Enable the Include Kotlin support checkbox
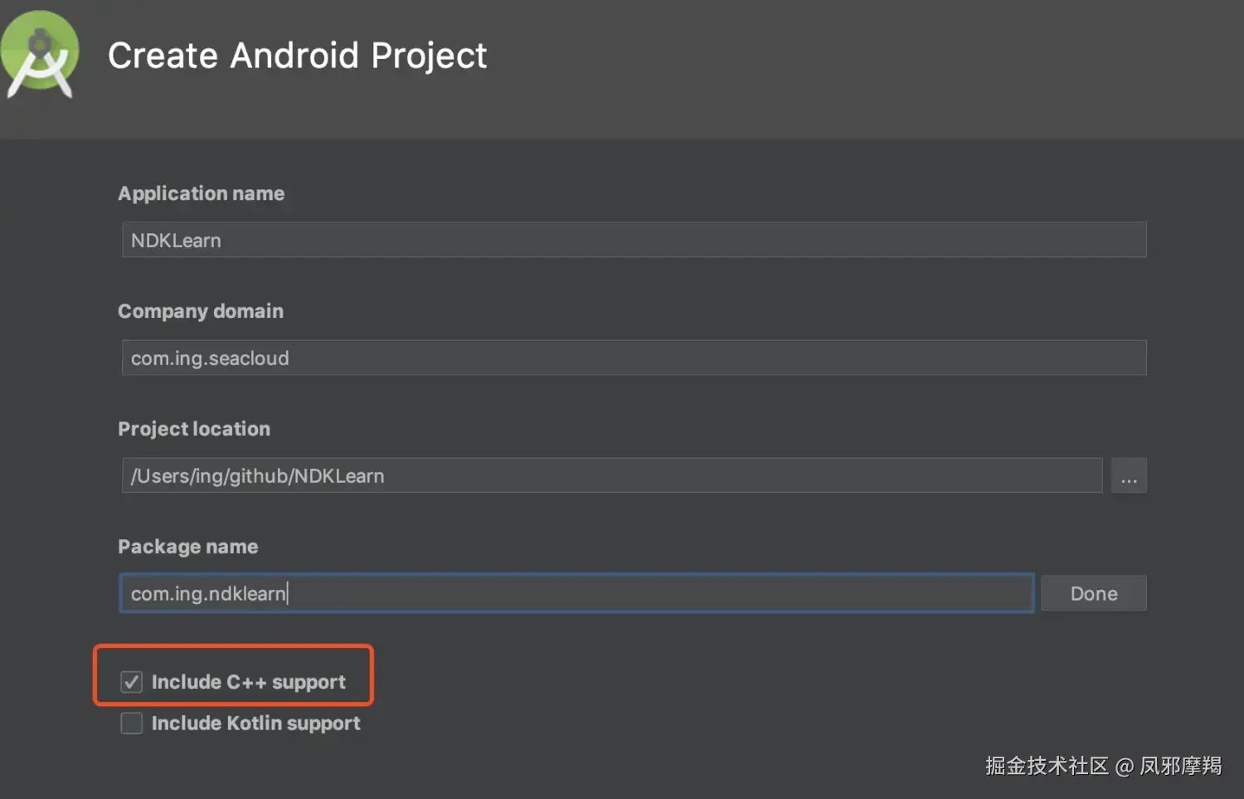1244x799 pixels. tap(132, 723)
